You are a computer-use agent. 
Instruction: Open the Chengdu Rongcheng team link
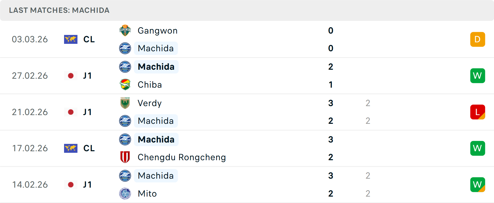coord(181,157)
